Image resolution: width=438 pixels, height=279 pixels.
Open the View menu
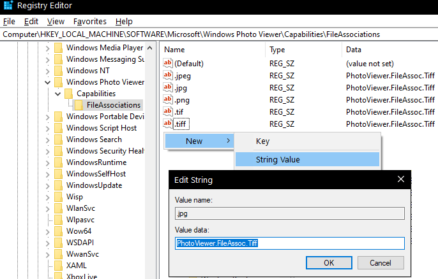click(56, 21)
